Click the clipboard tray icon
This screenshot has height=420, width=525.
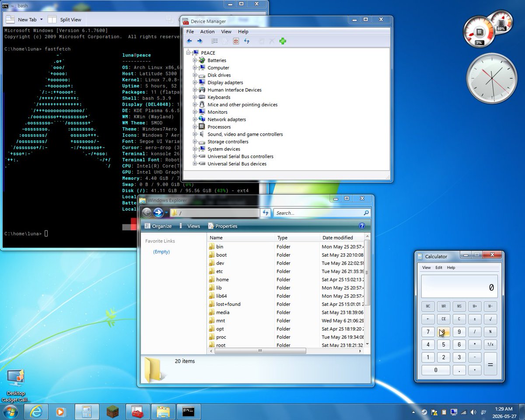point(444,412)
